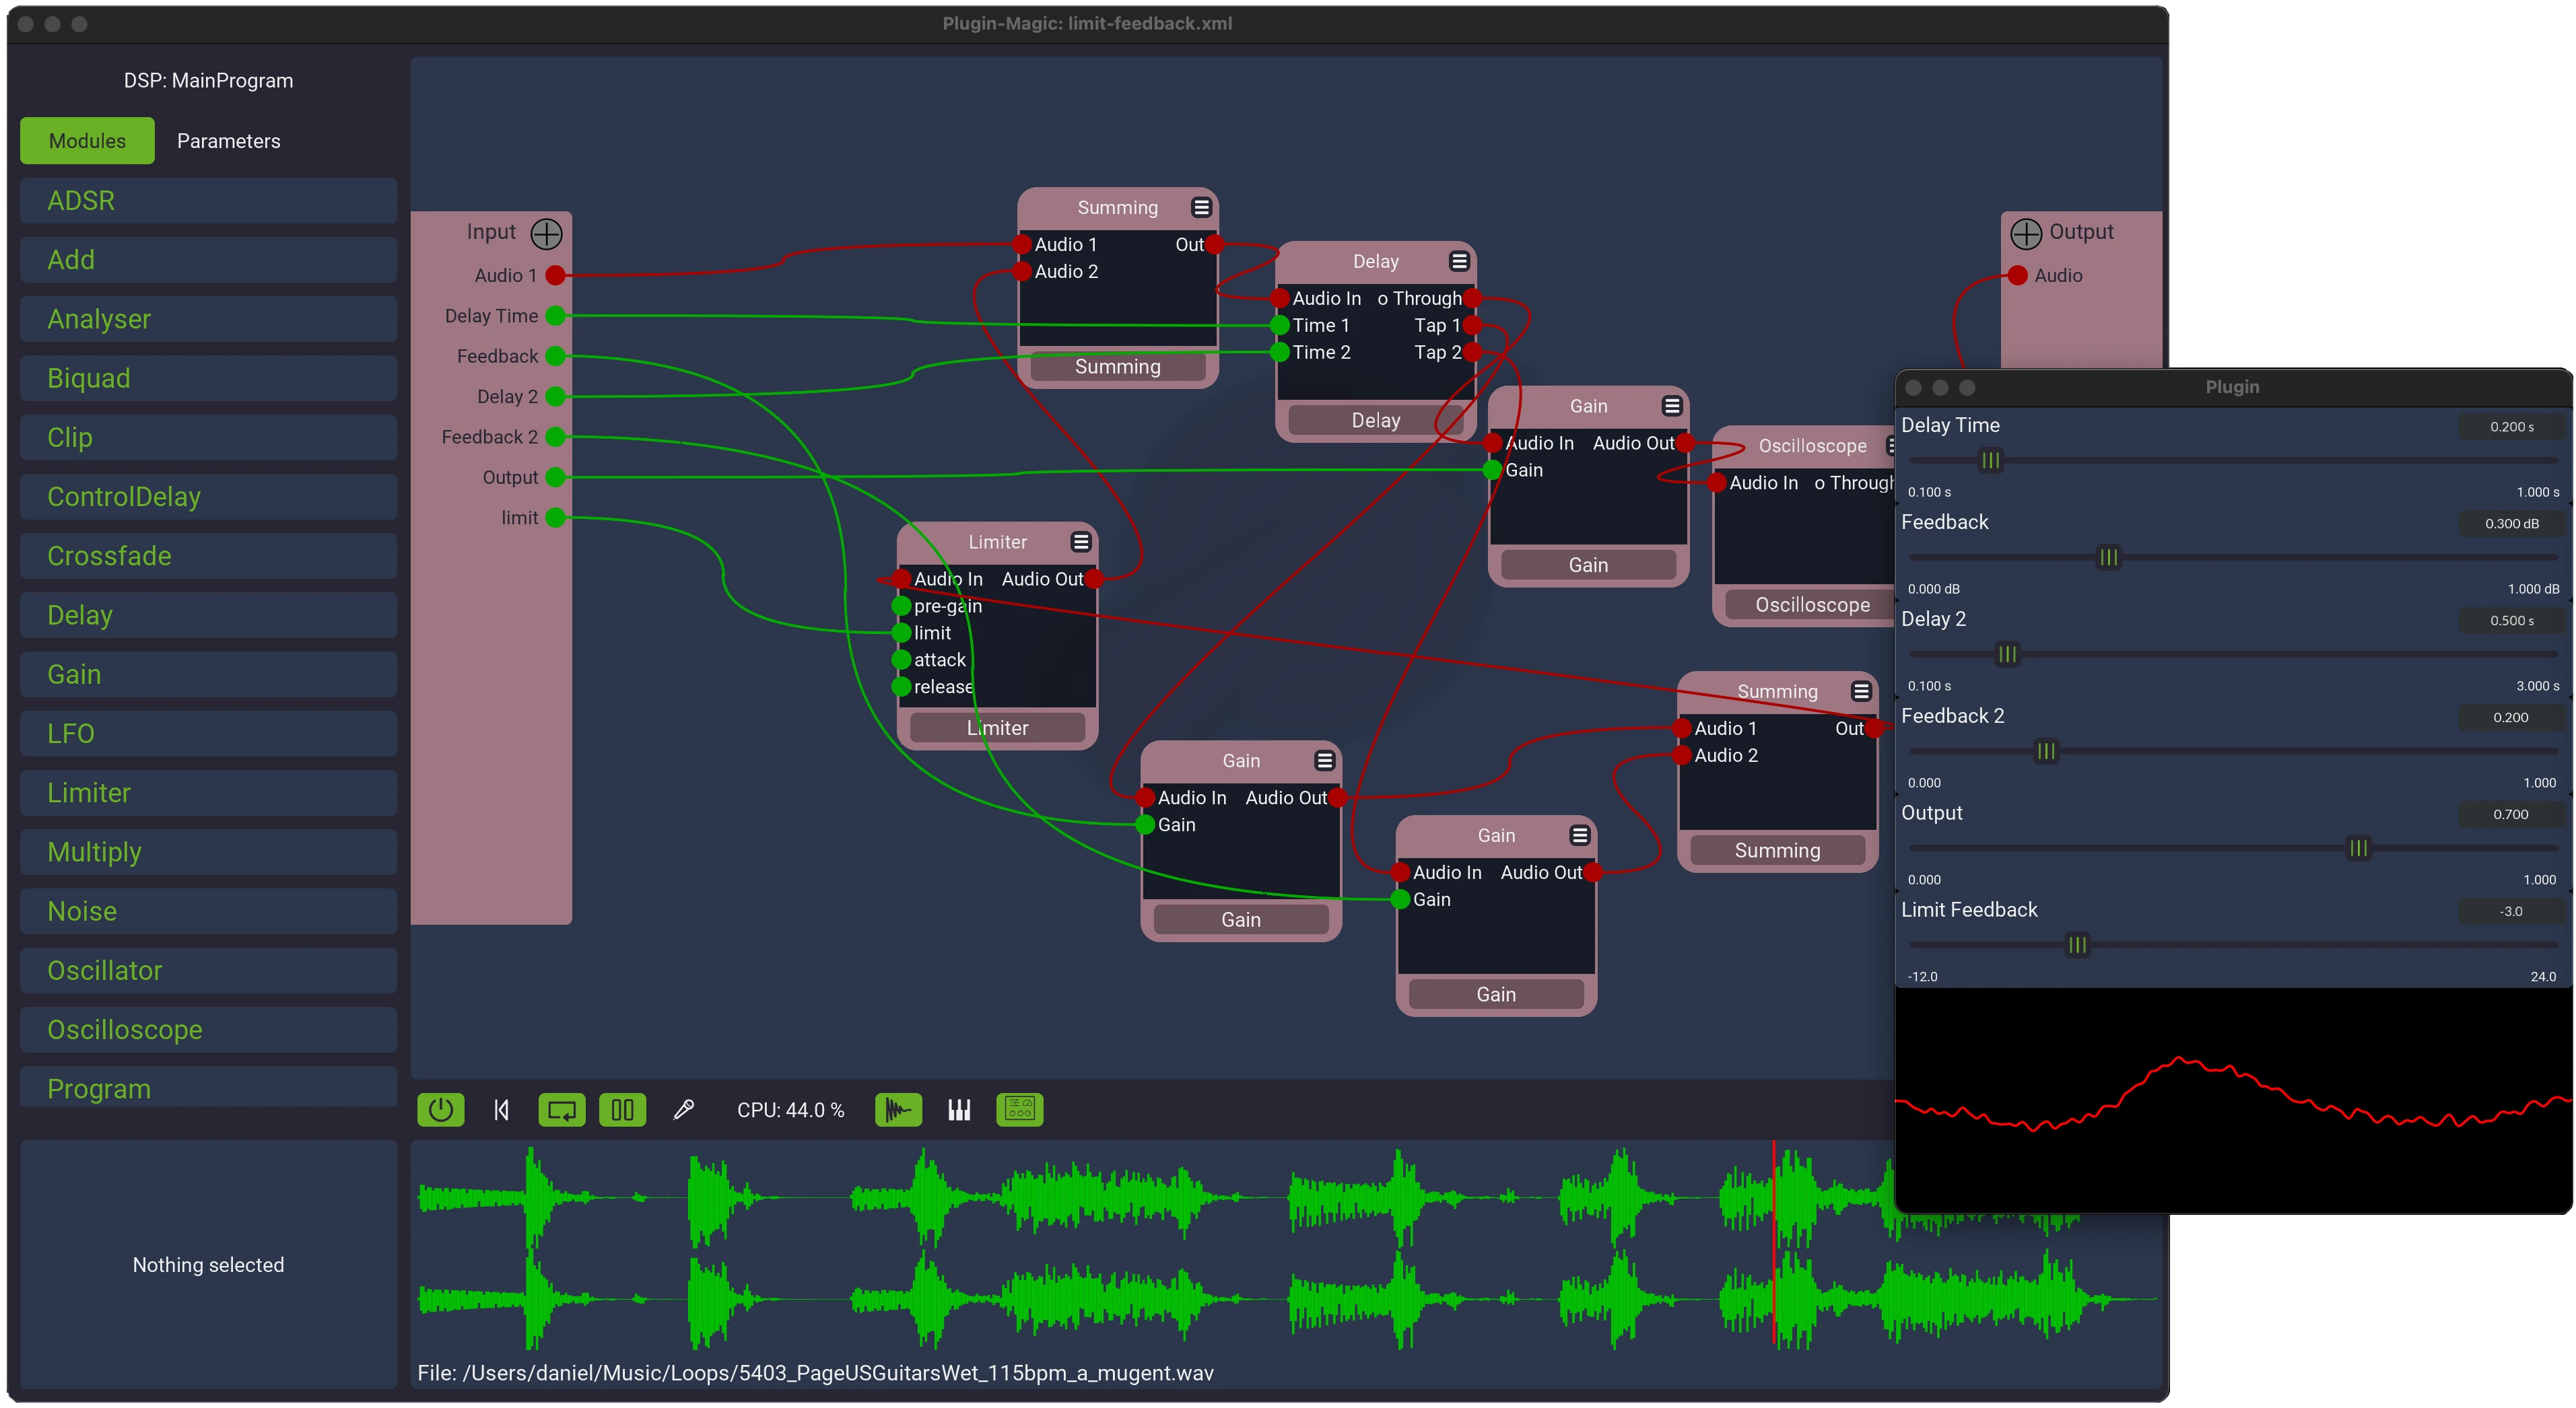Toggle audio loop playback icon
This screenshot has width=2576, height=1408.
[562, 1109]
